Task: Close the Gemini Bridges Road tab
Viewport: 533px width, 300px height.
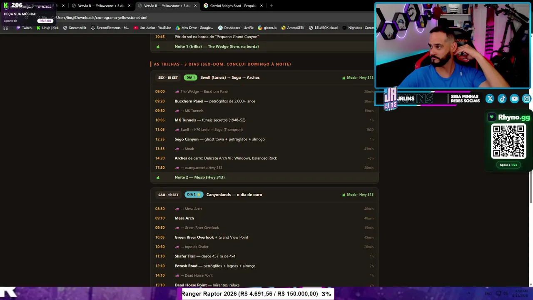Action: 262,6
